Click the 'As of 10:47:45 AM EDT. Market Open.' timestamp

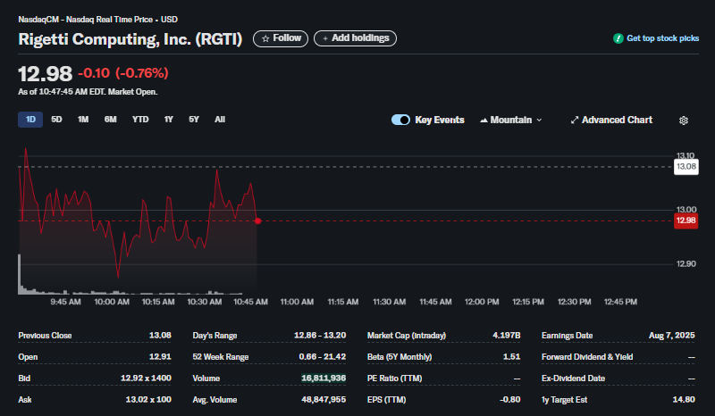[x=88, y=92]
